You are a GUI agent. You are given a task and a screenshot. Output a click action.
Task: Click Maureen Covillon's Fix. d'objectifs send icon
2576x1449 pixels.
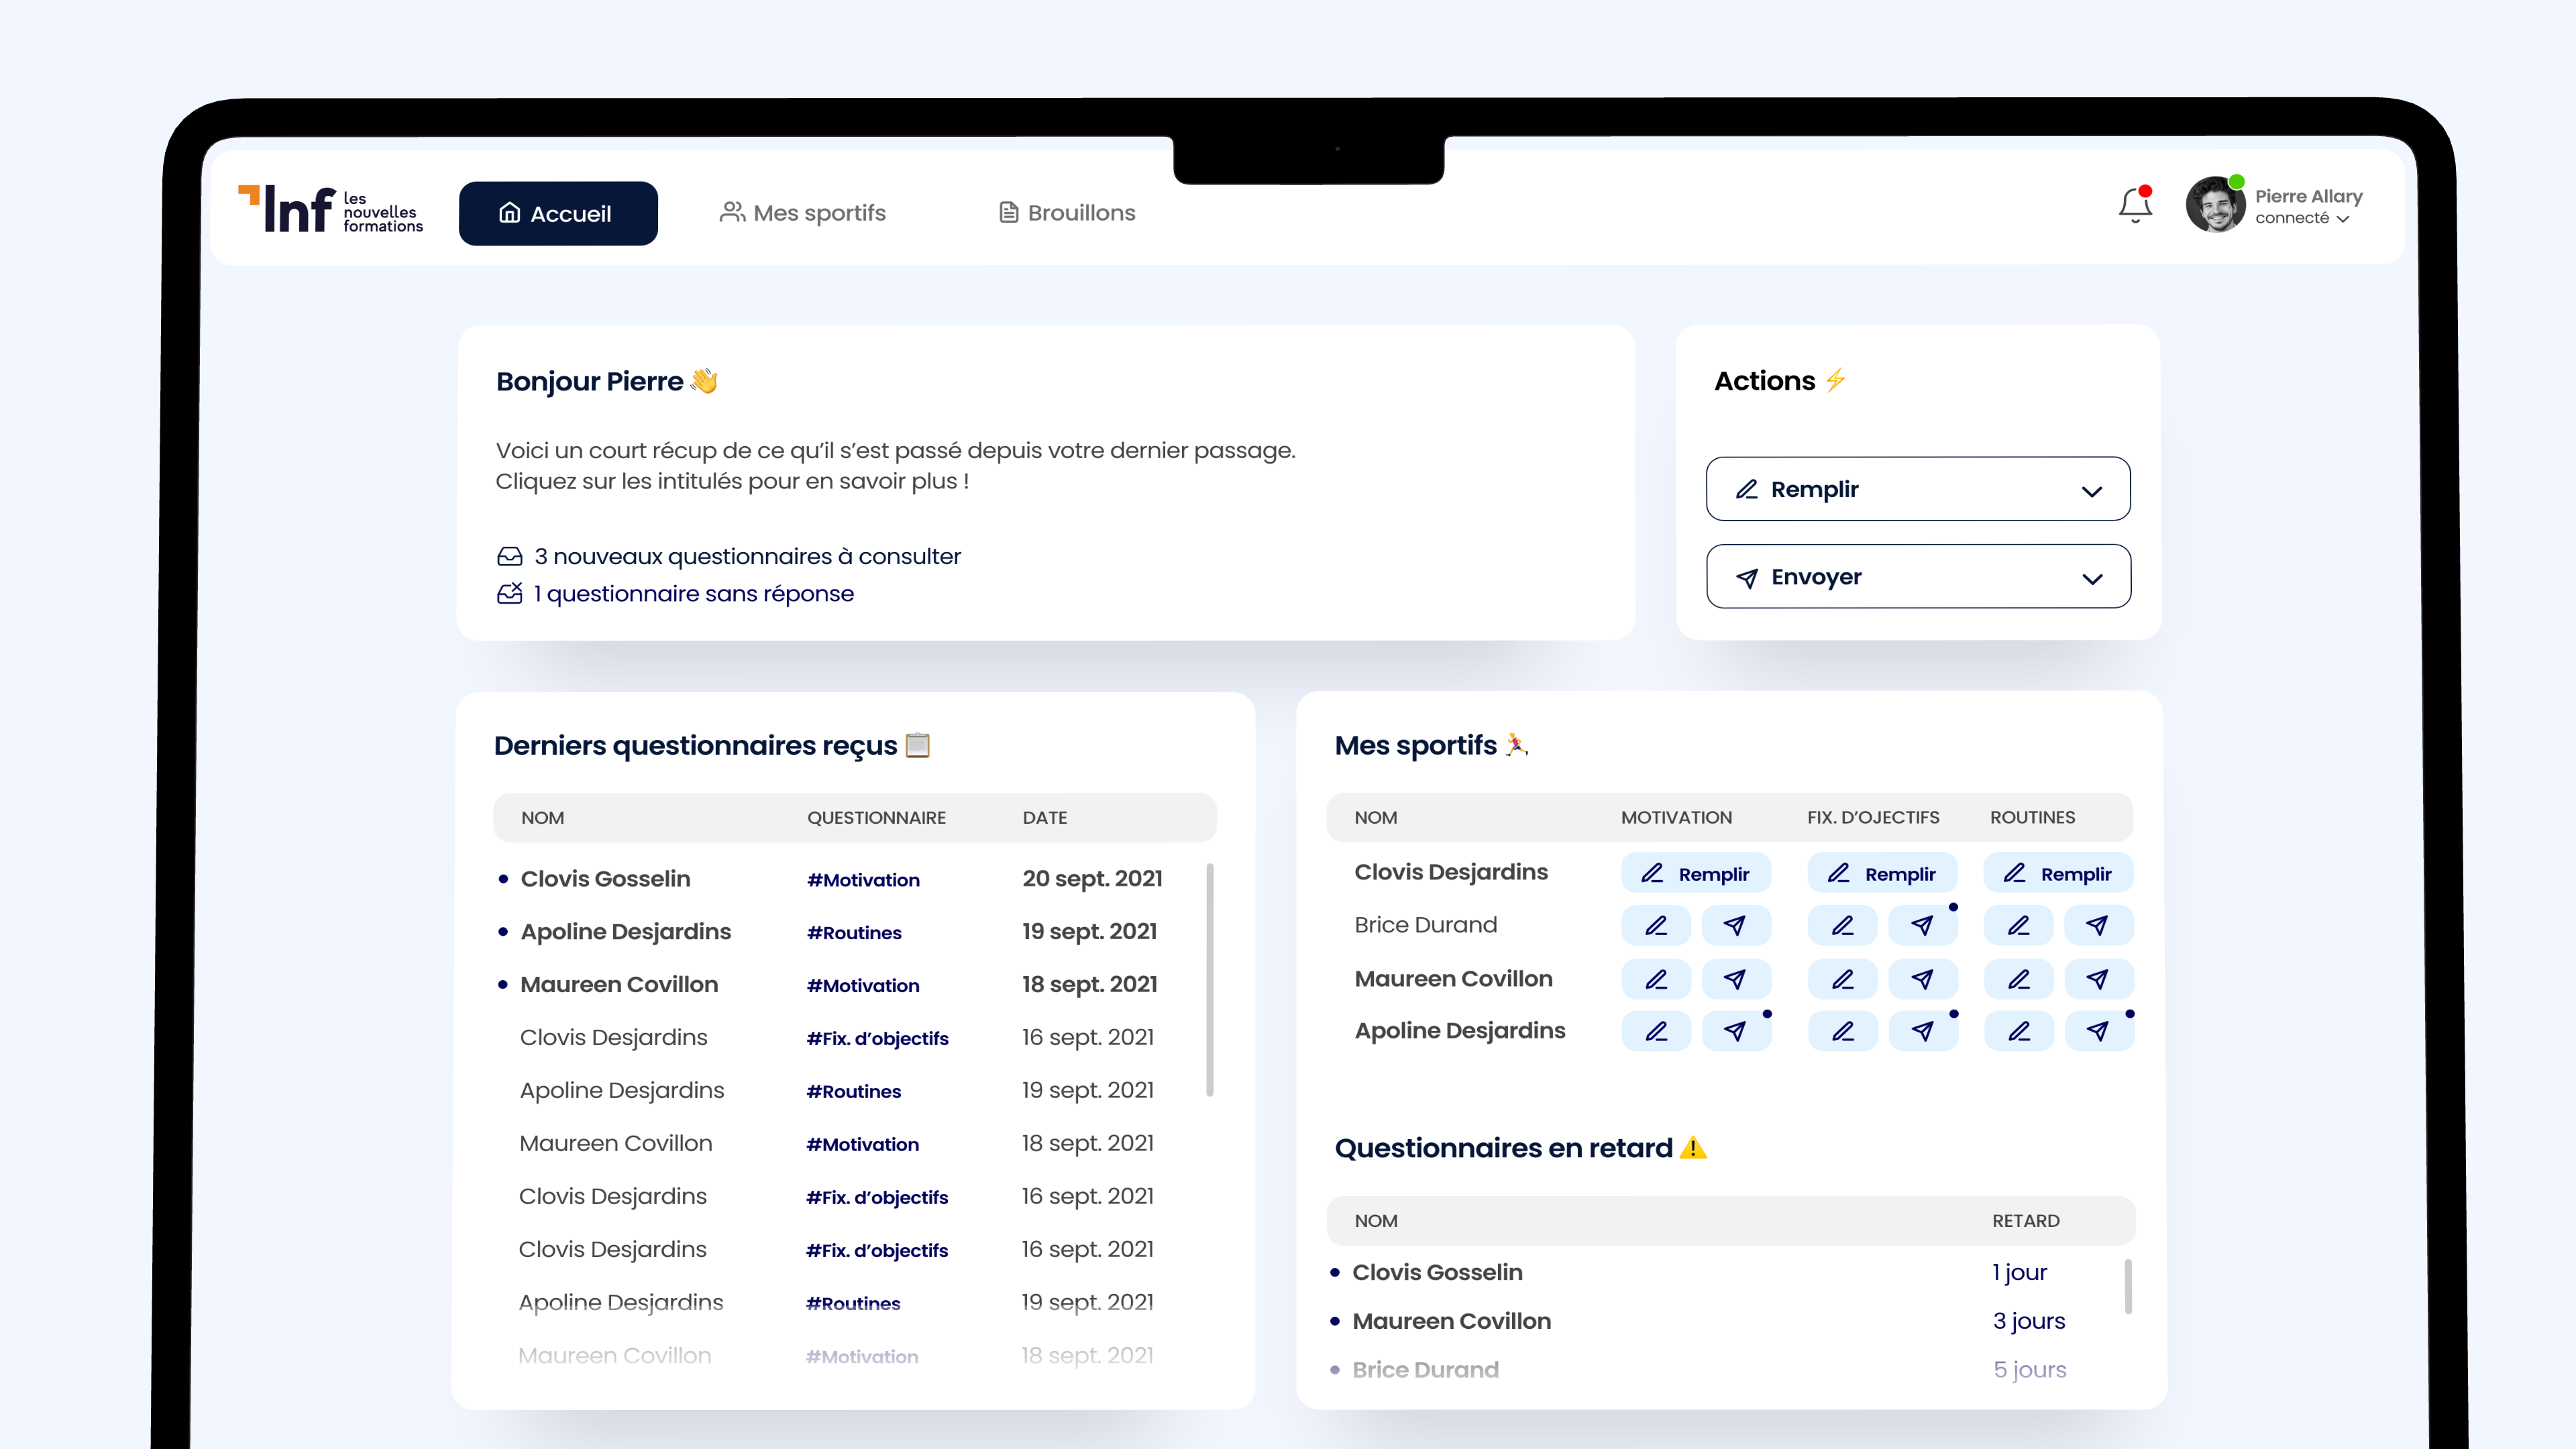click(x=1923, y=979)
